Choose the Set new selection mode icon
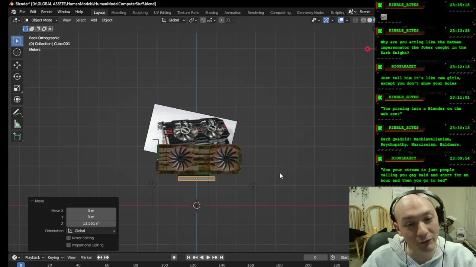This screenshot has width=476, height=267. pyautogui.click(x=25, y=29)
